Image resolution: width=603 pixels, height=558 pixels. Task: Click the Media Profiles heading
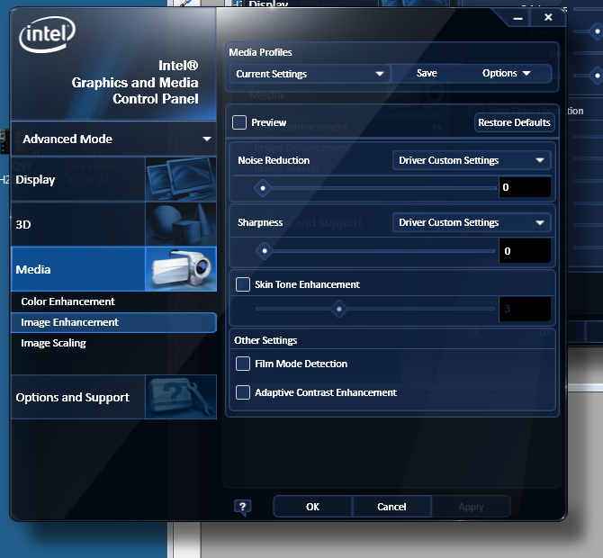pos(260,52)
